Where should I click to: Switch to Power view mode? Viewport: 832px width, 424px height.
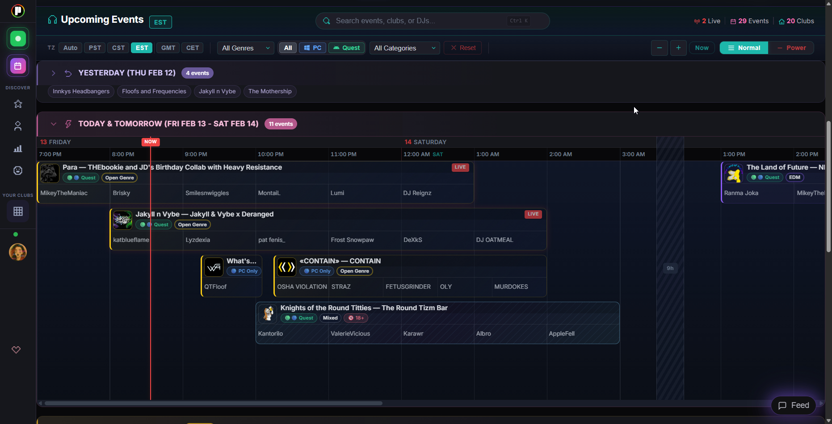[x=791, y=48]
